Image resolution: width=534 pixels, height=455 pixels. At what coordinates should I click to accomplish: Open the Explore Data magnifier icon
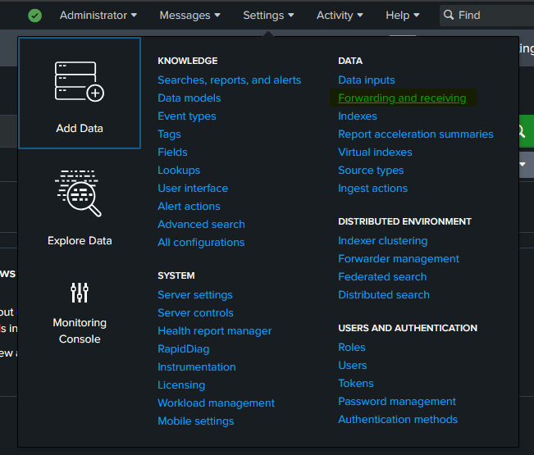[x=78, y=193]
